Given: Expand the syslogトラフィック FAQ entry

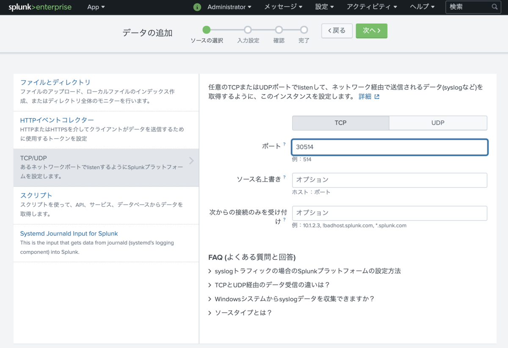Looking at the screenshot, I should pyautogui.click(x=304, y=271).
